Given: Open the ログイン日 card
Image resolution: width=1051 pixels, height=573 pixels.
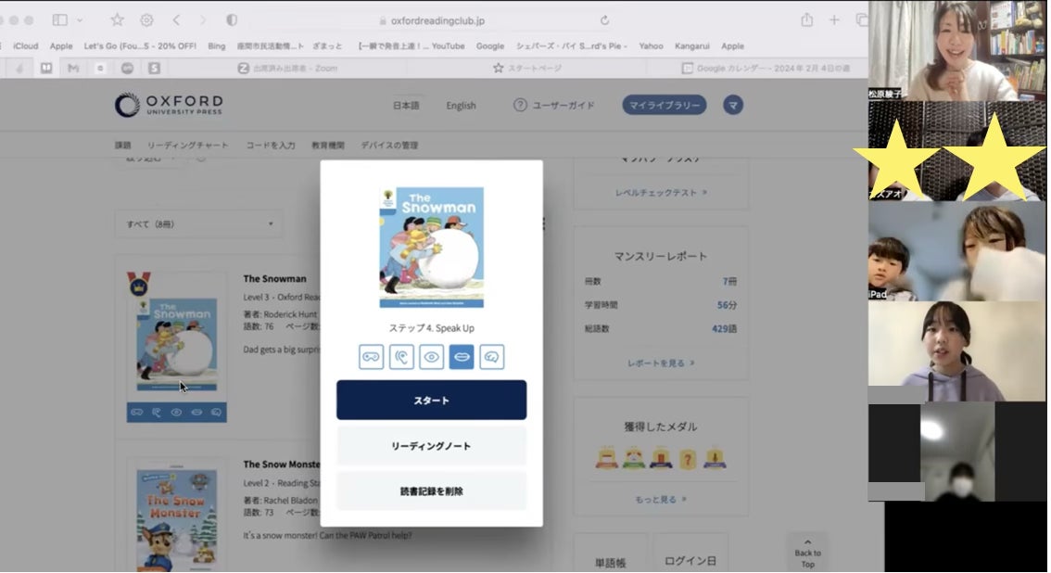Looking at the screenshot, I should coord(690,553).
